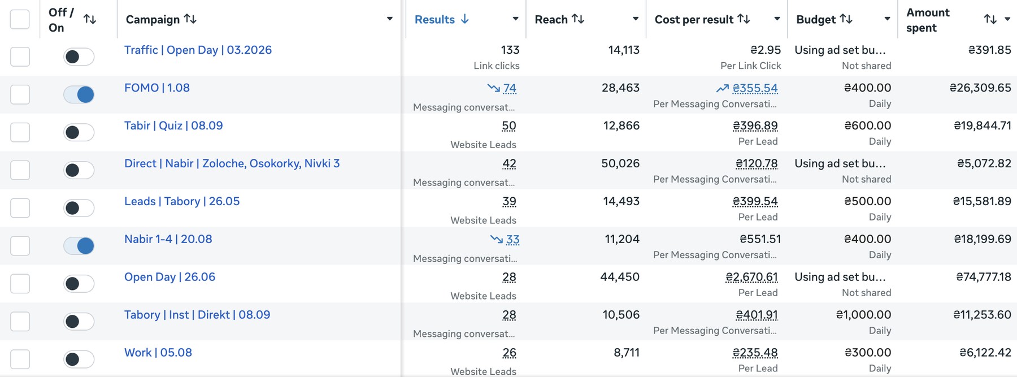Screen dimensions: 1017x377
Task: Click the ₴120.78 cost per conversation value
Action: click(x=757, y=164)
